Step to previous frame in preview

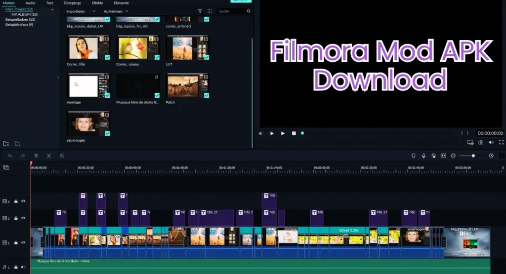(260, 133)
